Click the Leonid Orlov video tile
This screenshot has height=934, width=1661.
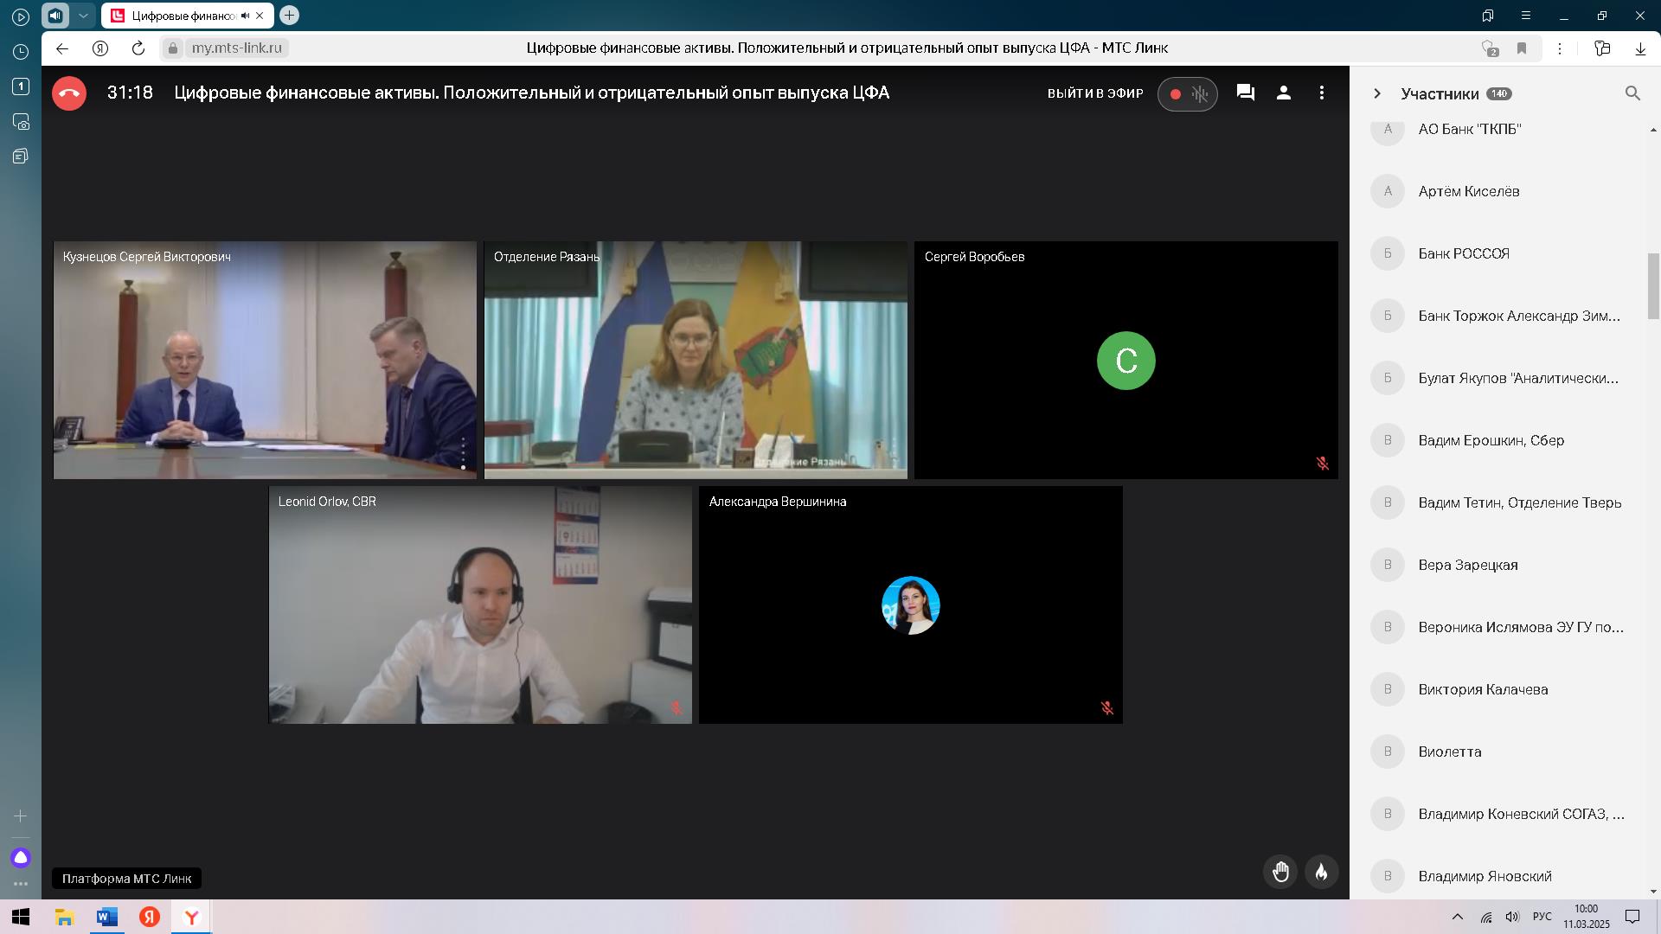(480, 605)
